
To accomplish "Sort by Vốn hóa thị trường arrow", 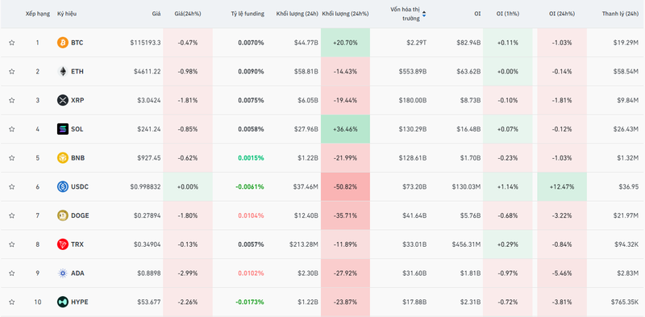I will (424, 14).
